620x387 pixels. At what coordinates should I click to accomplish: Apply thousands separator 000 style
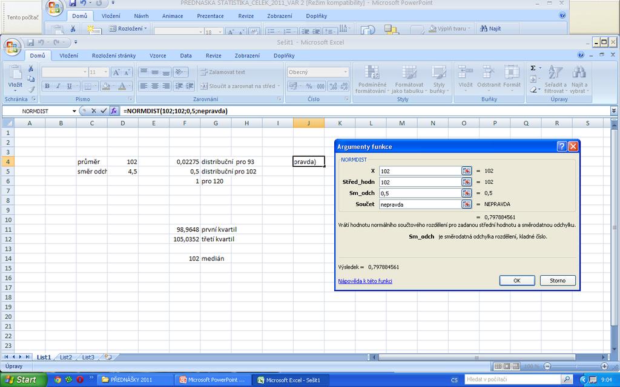pyautogui.click(x=320, y=86)
